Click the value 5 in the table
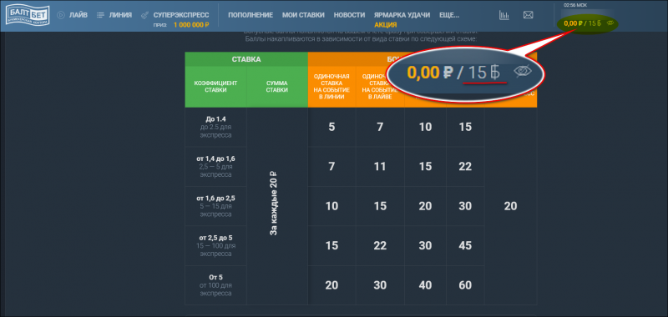The width and height of the screenshot is (668, 317). coord(331,128)
